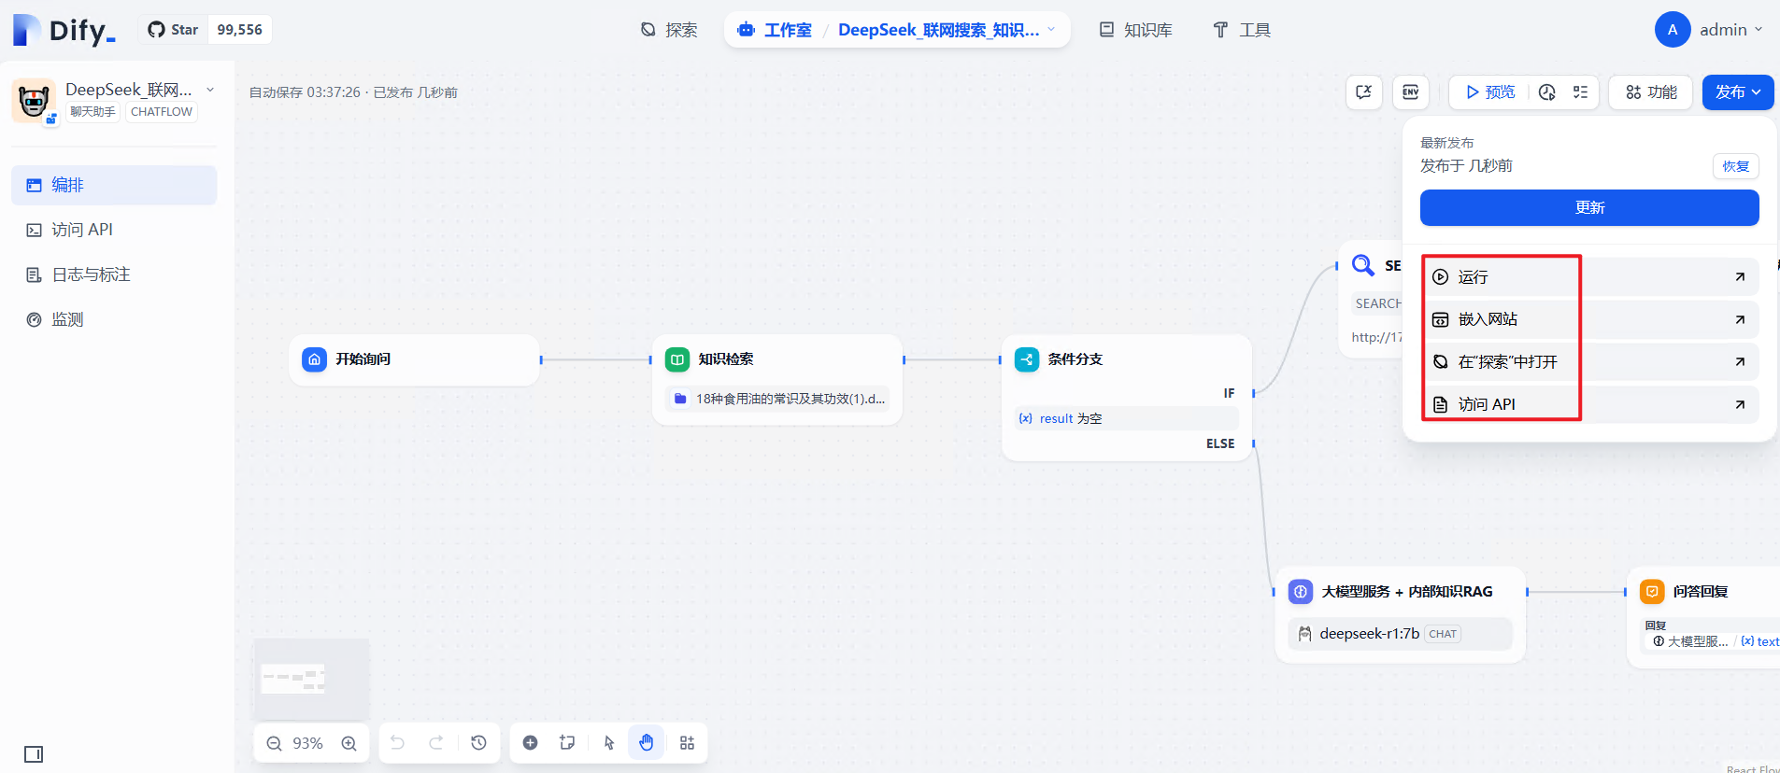Open the checklist icon next to preview
This screenshot has width=1780, height=773.
click(x=1580, y=92)
